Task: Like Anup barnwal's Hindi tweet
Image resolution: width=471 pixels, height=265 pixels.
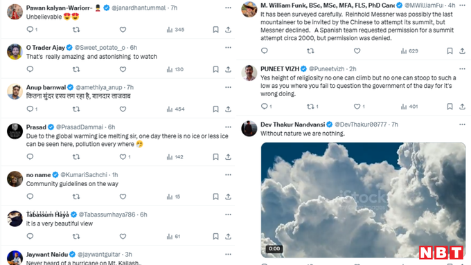Action: pyautogui.click(x=123, y=109)
